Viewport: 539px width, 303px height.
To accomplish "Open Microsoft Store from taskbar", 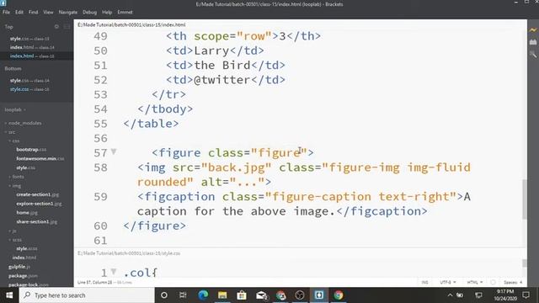I will click(242, 295).
